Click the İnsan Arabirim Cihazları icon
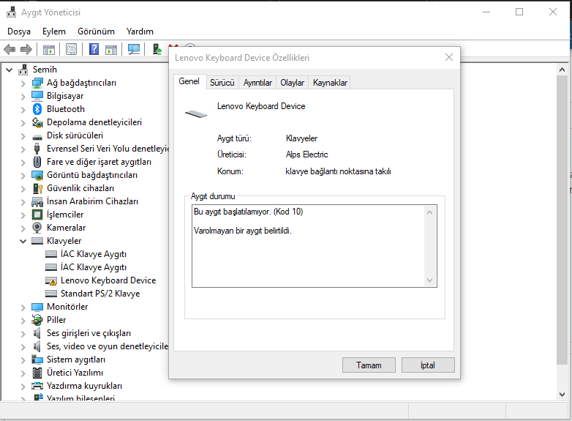Viewport: 572px width, 421px height. click(x=37, y=201)
